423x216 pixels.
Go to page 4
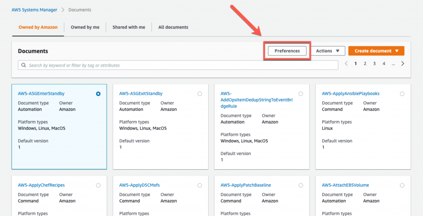tap(384, 64)
